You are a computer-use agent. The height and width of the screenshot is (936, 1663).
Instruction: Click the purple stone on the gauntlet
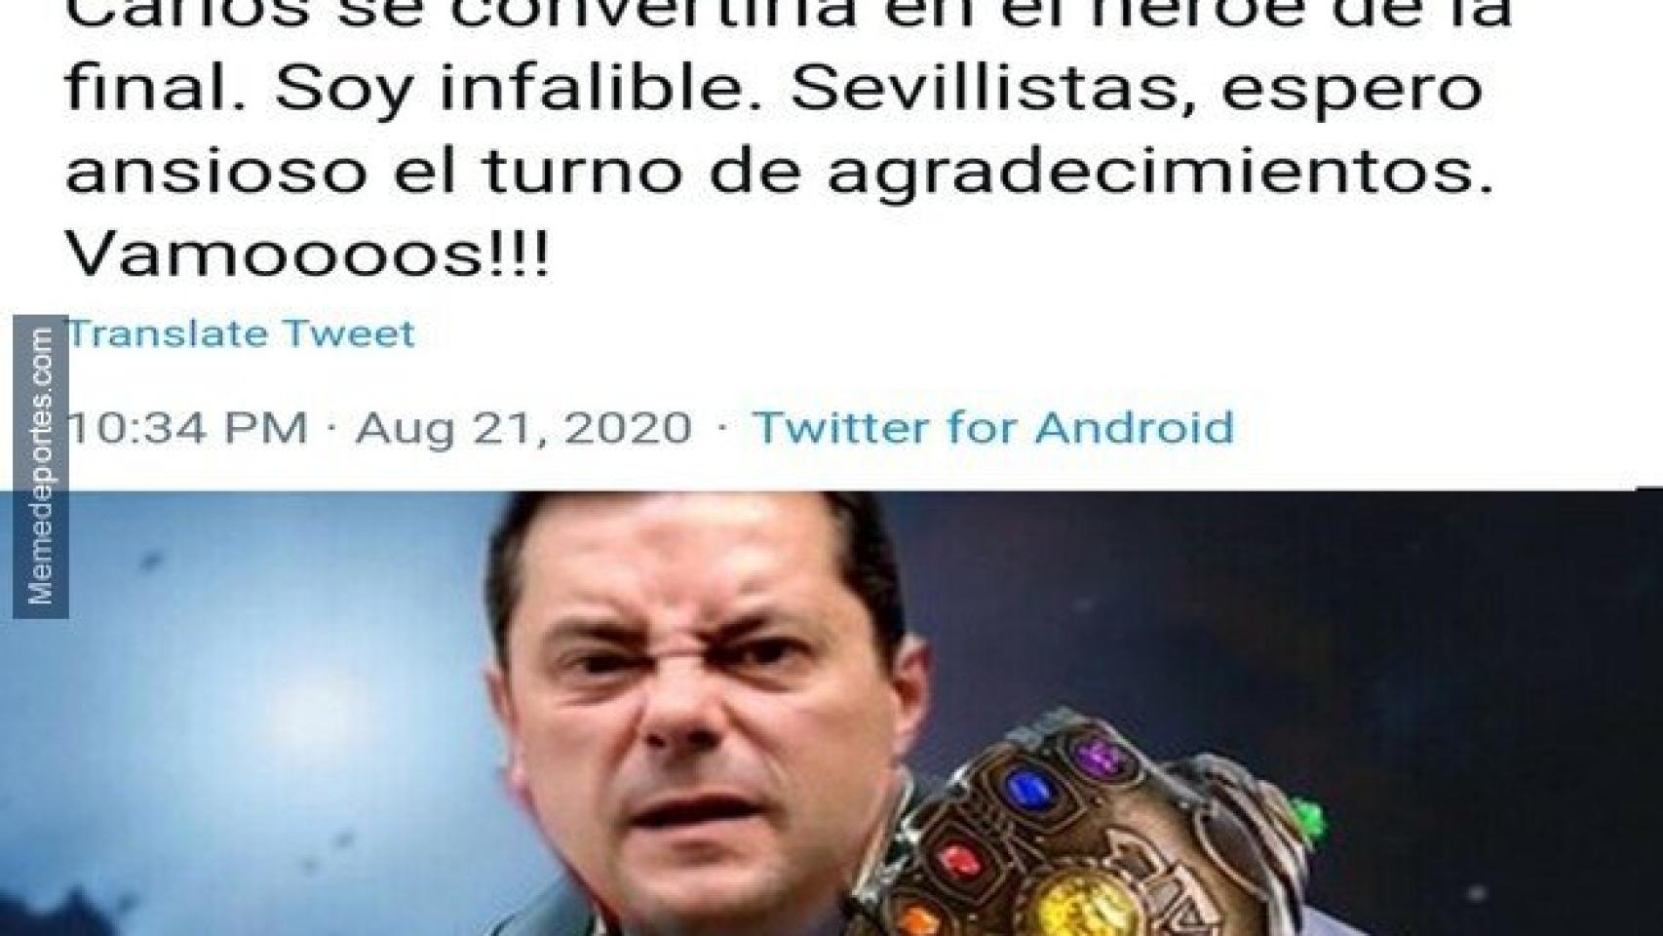(x=1102, y=757)
